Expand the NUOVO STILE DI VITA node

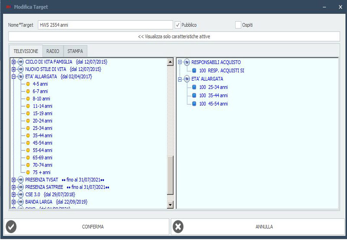[x=14, y=69]
